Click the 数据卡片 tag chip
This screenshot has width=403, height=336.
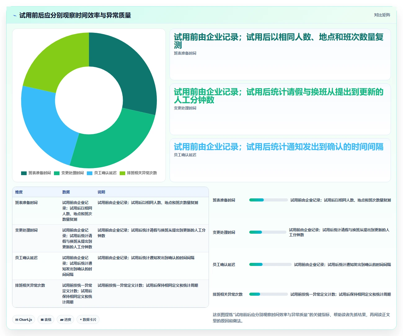[88, 320]
